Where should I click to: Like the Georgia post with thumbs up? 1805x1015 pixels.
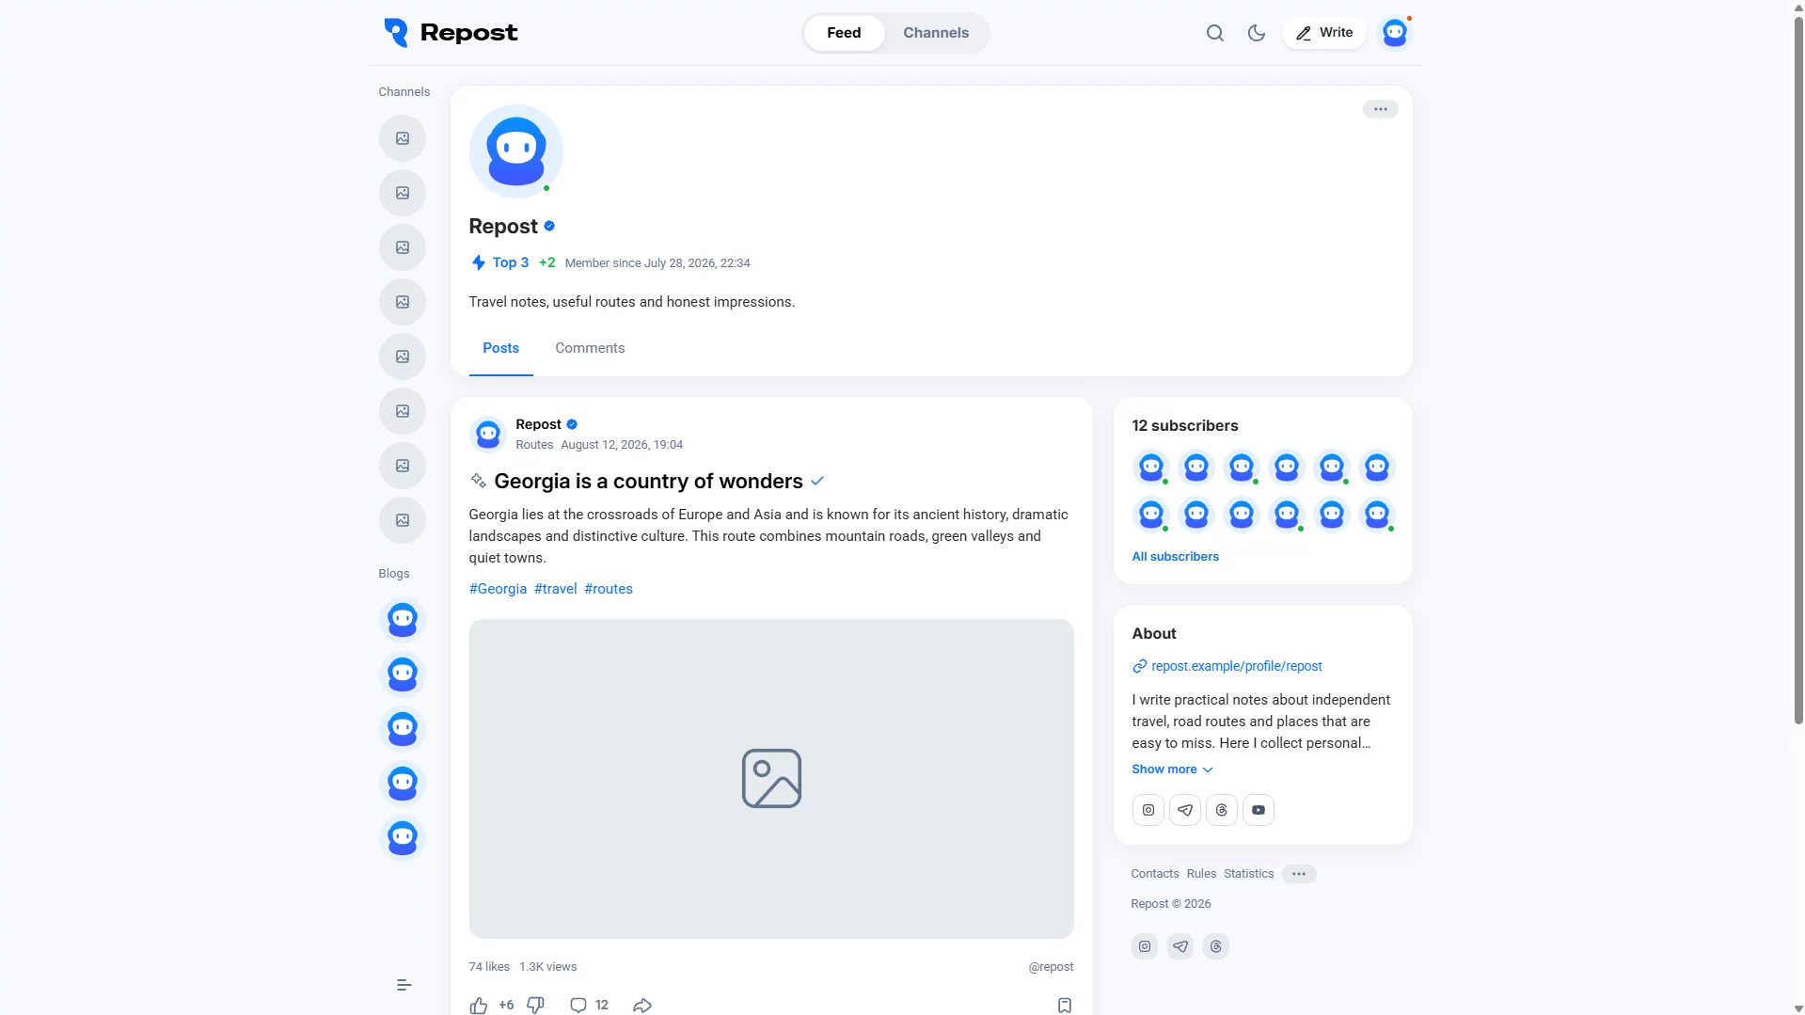pyautogui.click(x=479, y=1005)
